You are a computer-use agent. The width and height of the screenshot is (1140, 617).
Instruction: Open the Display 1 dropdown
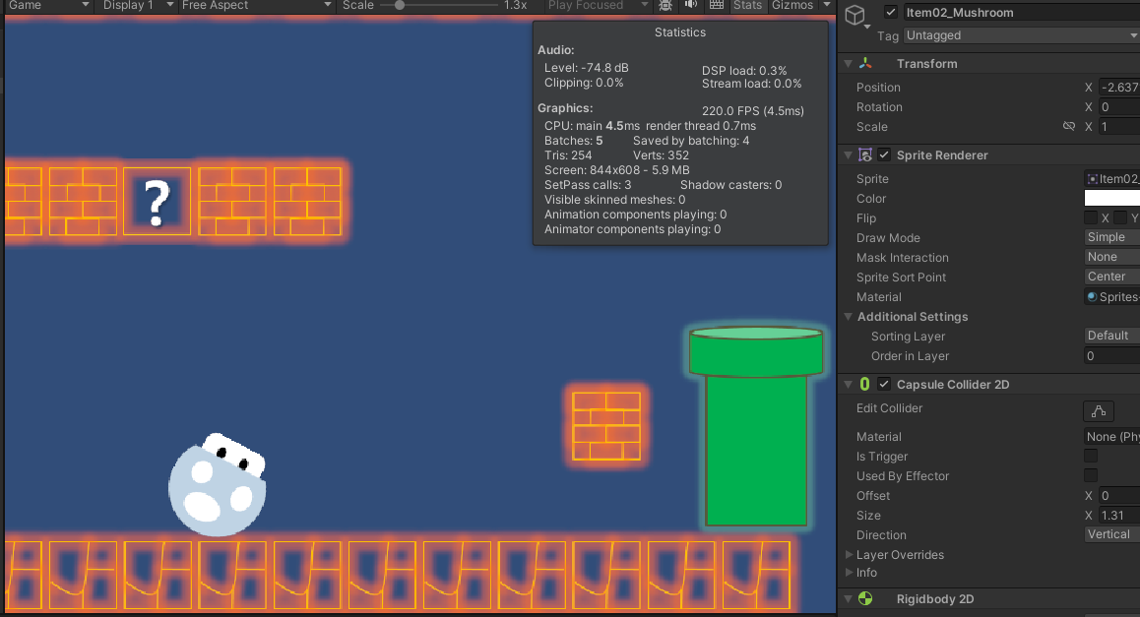pyautogui.click(x=137, y=5)
